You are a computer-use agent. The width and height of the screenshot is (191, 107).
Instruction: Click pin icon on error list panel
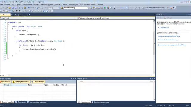pos(73,79)
